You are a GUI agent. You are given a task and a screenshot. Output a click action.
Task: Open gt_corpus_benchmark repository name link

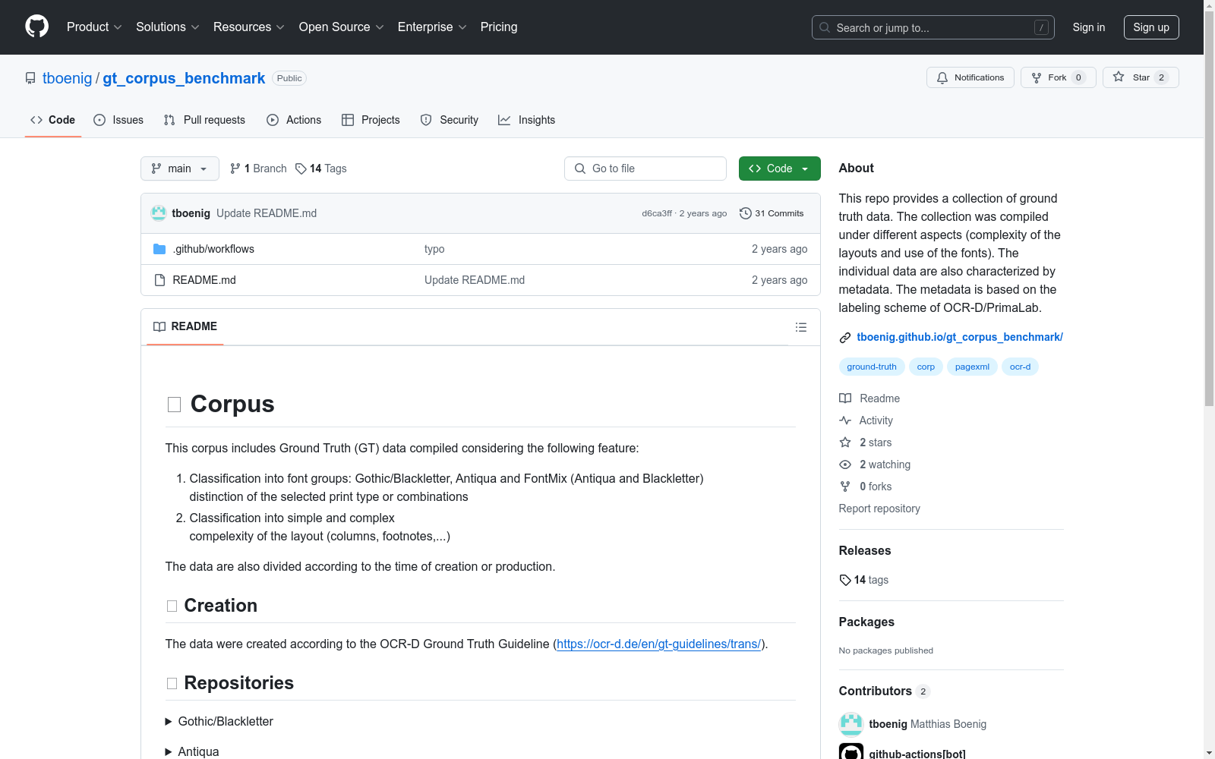coord(184,78)
